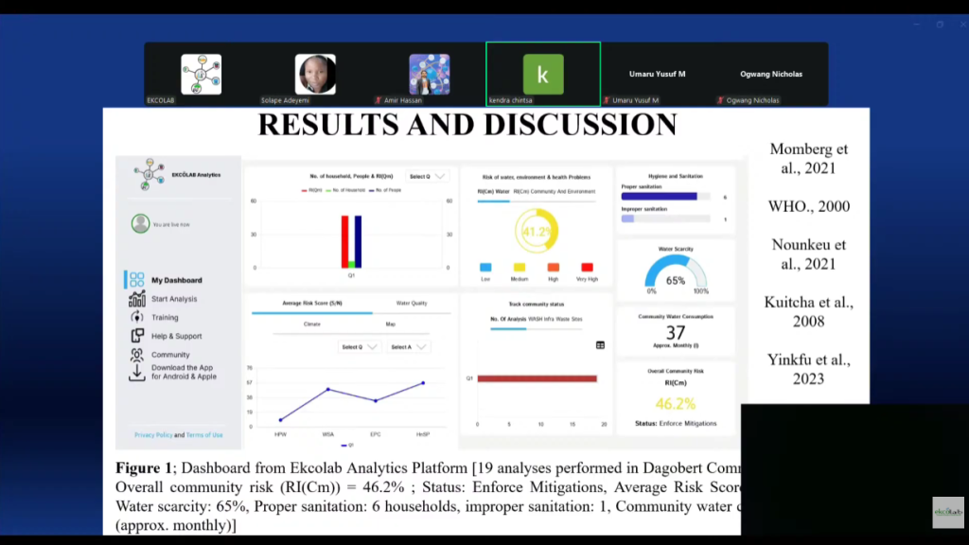The width and height of the screenshot is (969, 545).
Task: Click the Download the App arrow icon
Action: click(137, 373)
